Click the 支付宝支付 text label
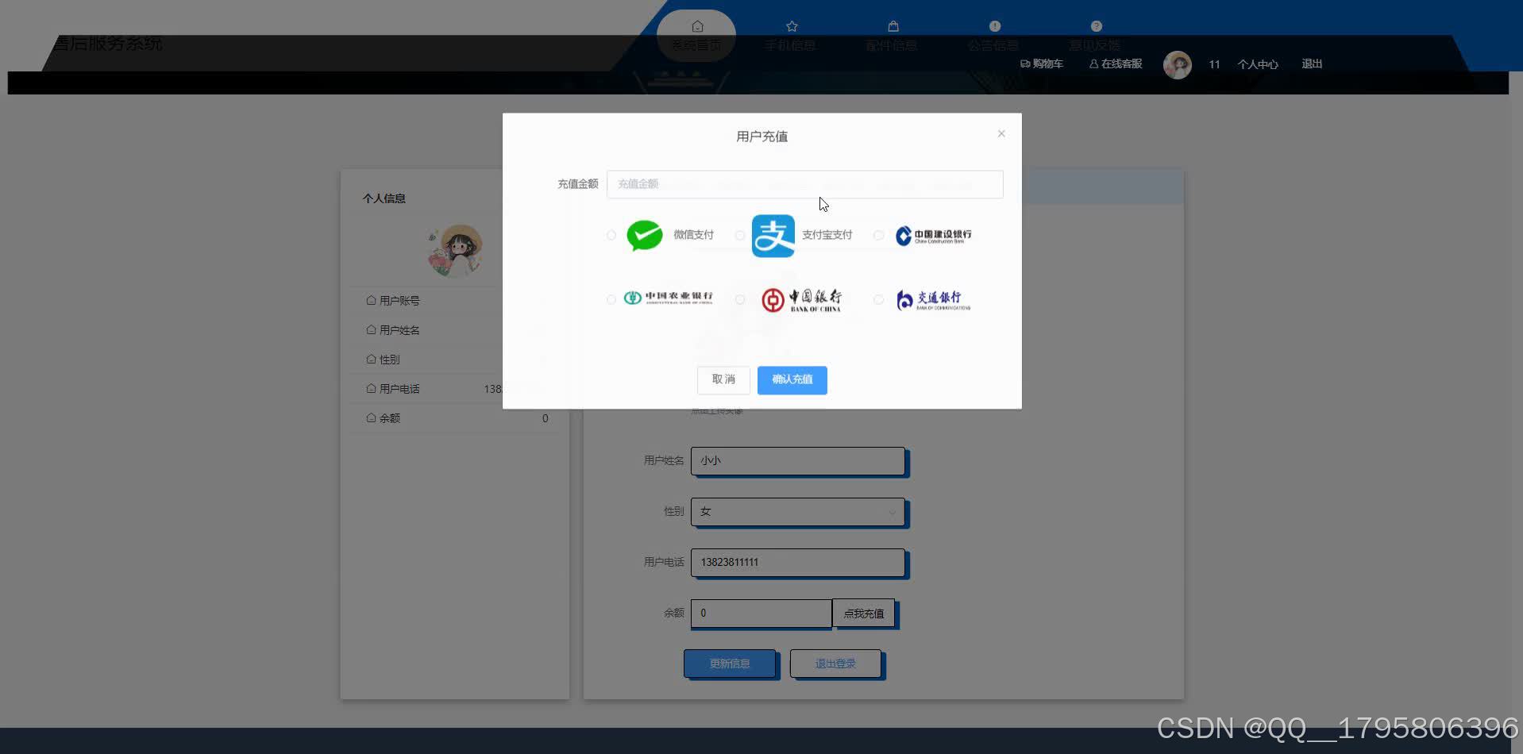This screenshot has width=1523, height=754. (827, 235)
